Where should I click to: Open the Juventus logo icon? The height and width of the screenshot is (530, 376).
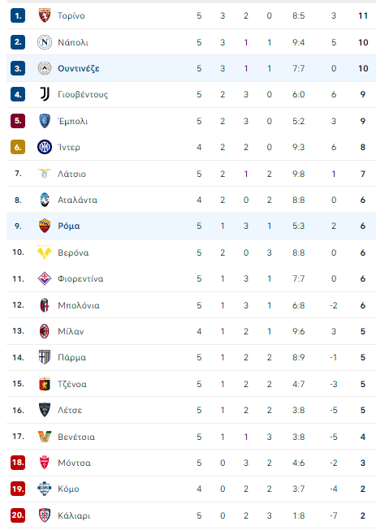click(45, 94)
